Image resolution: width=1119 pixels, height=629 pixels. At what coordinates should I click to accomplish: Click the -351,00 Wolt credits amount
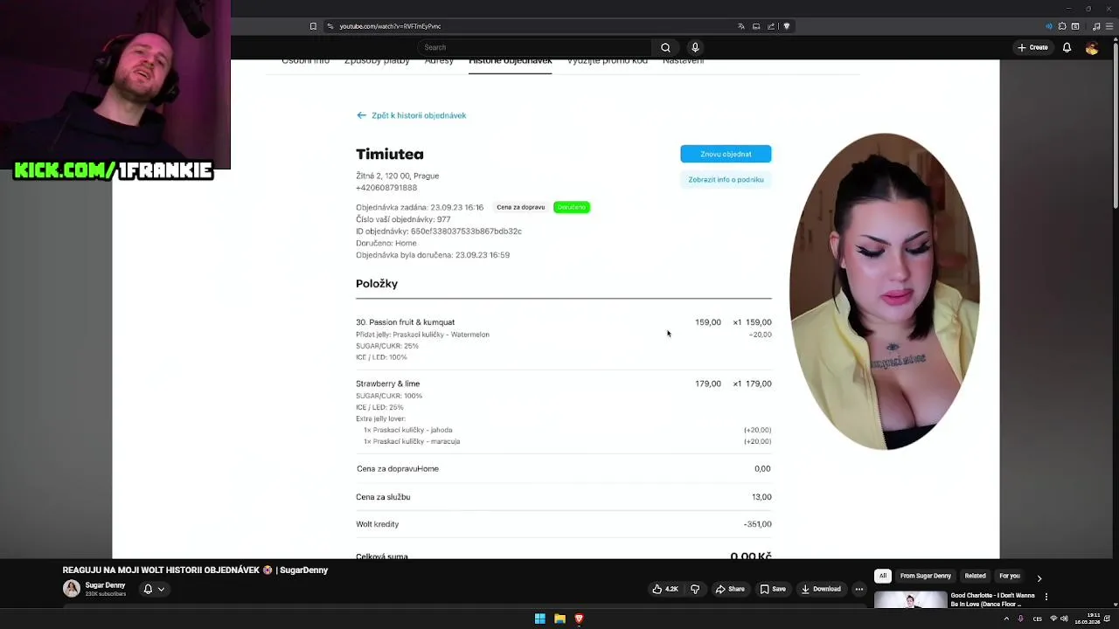(x=757, y=524)
